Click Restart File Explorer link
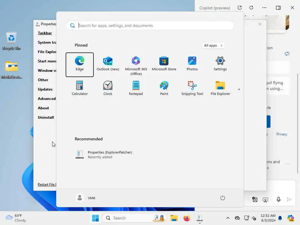The image size is (300, 225). pyautogui.click(x=47, y=185)
